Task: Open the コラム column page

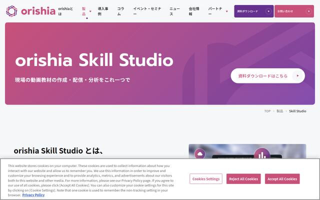Action: click(120, 11)
